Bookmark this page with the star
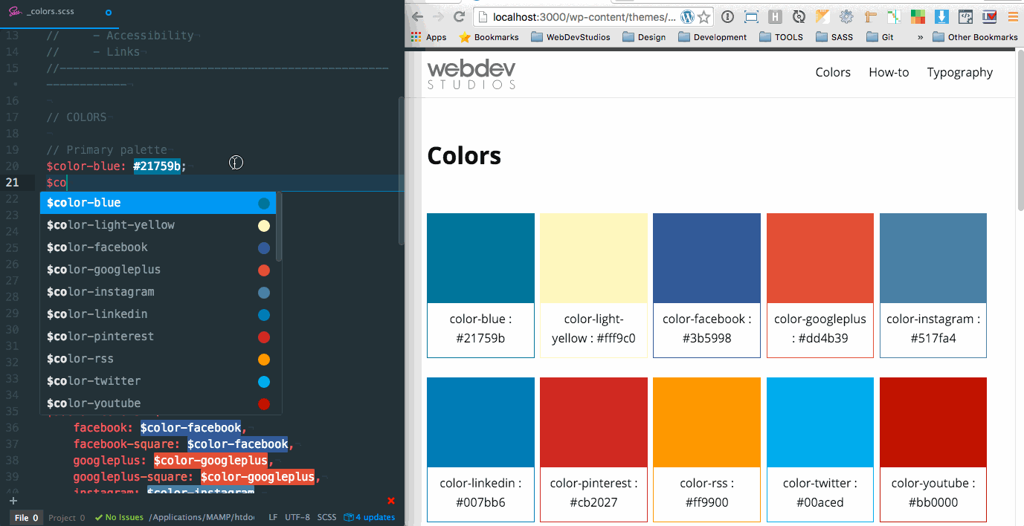 point(704,16)
